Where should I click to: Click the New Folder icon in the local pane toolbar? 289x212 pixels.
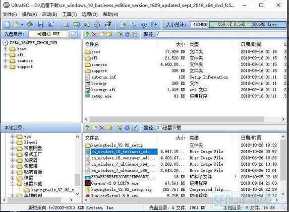[x=94, y=128]
